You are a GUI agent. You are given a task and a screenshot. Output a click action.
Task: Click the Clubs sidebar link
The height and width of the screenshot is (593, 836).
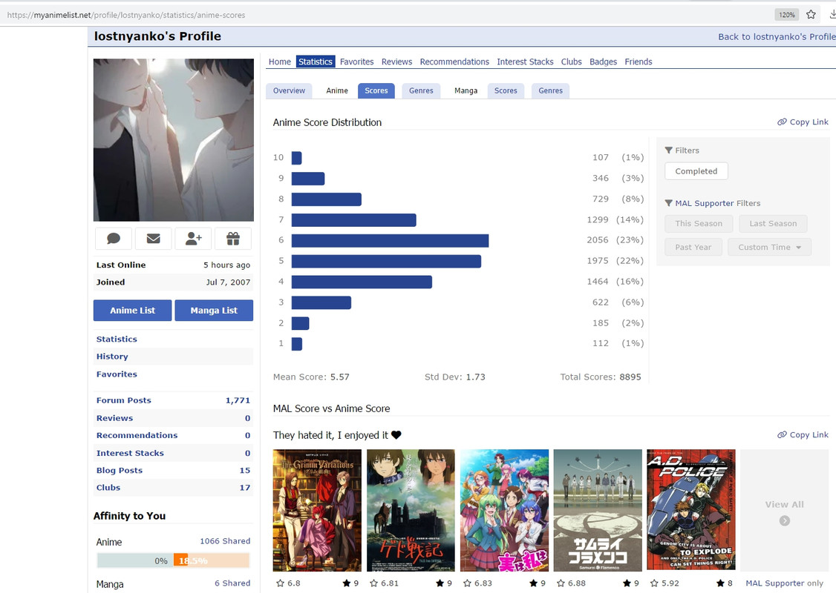point(108,488)
